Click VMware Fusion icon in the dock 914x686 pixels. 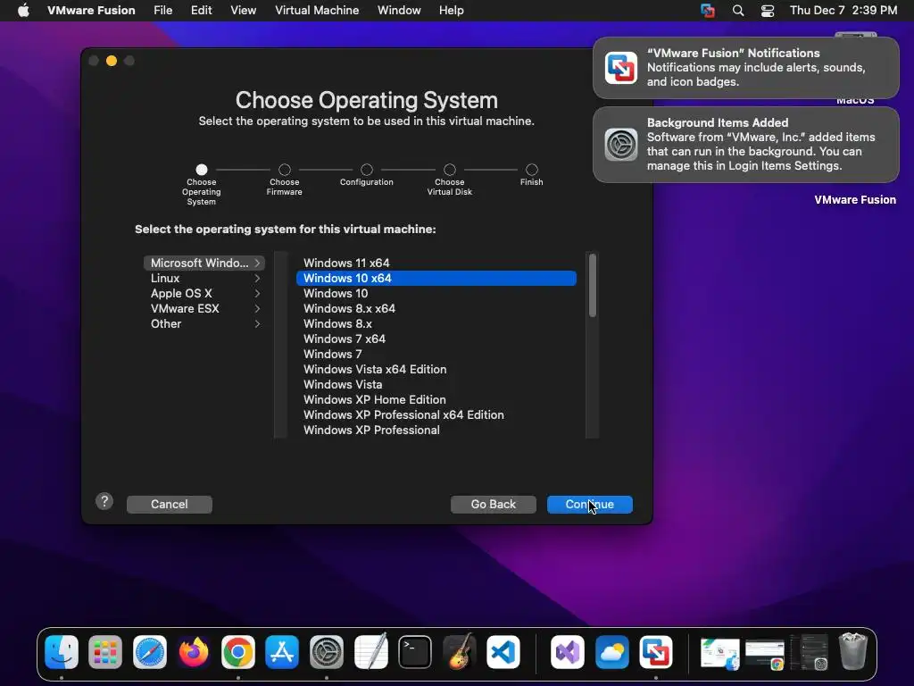pos(656,651)
